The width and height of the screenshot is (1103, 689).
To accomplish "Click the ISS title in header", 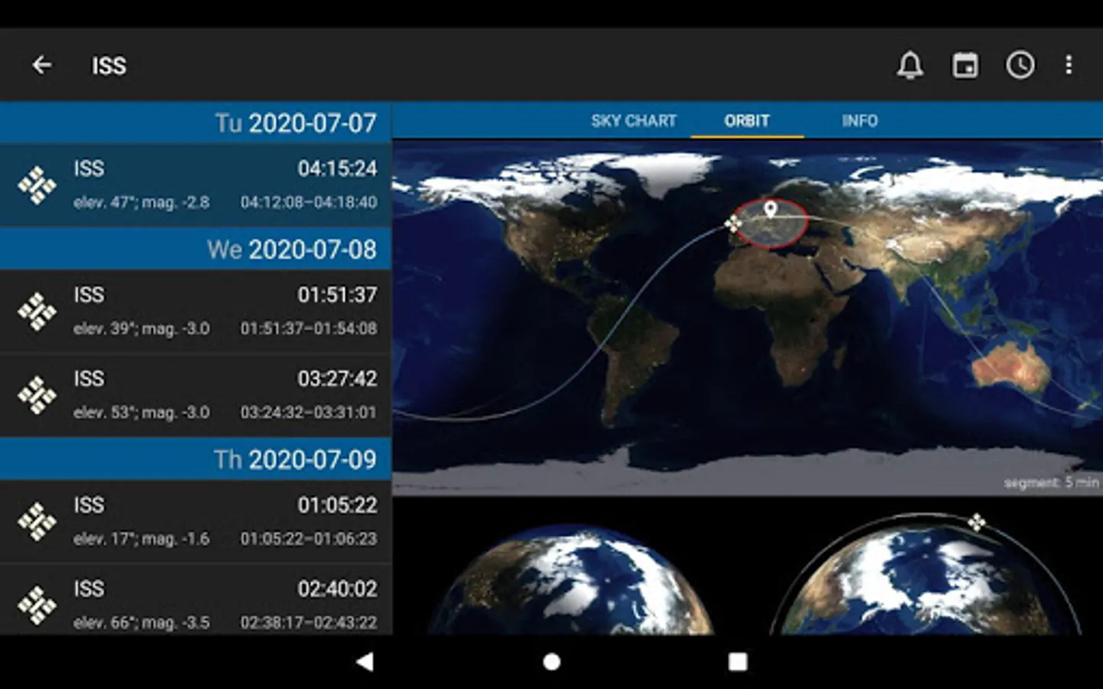I will [109, 66].
